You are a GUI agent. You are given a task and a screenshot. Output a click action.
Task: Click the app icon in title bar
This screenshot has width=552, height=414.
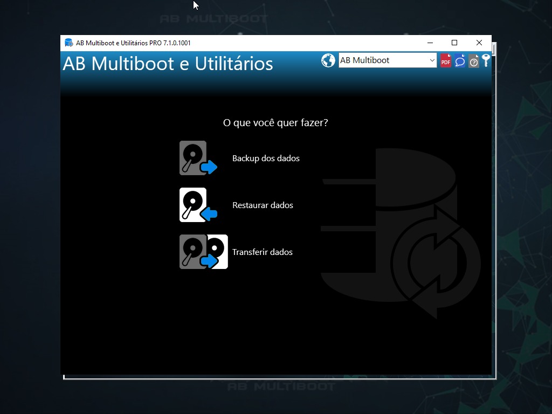[68, 43]
